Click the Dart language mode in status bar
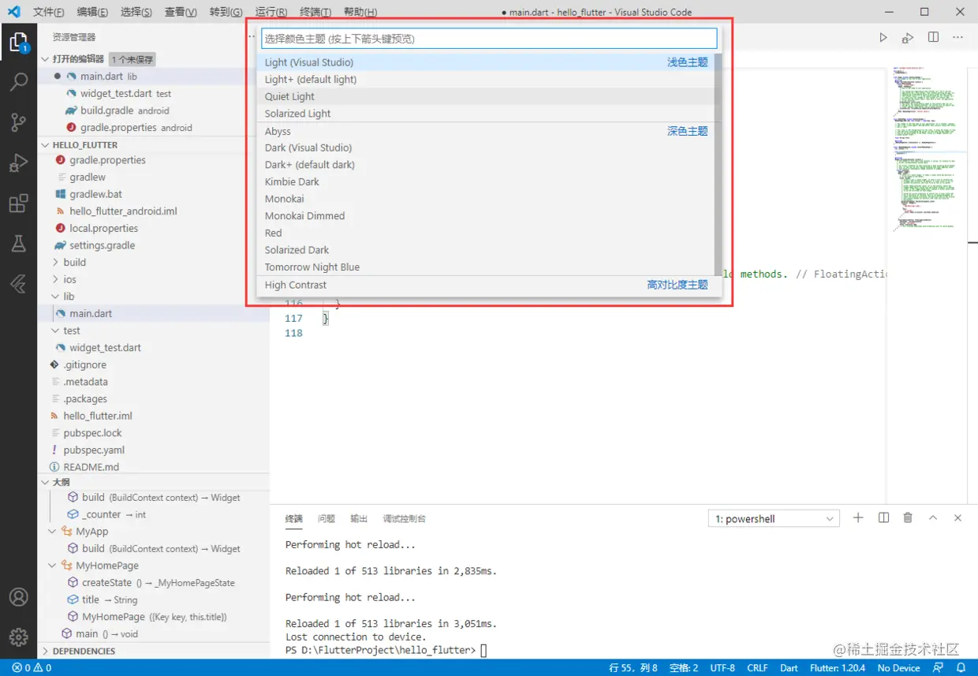 pyautogui.click(x=789, y=667)
